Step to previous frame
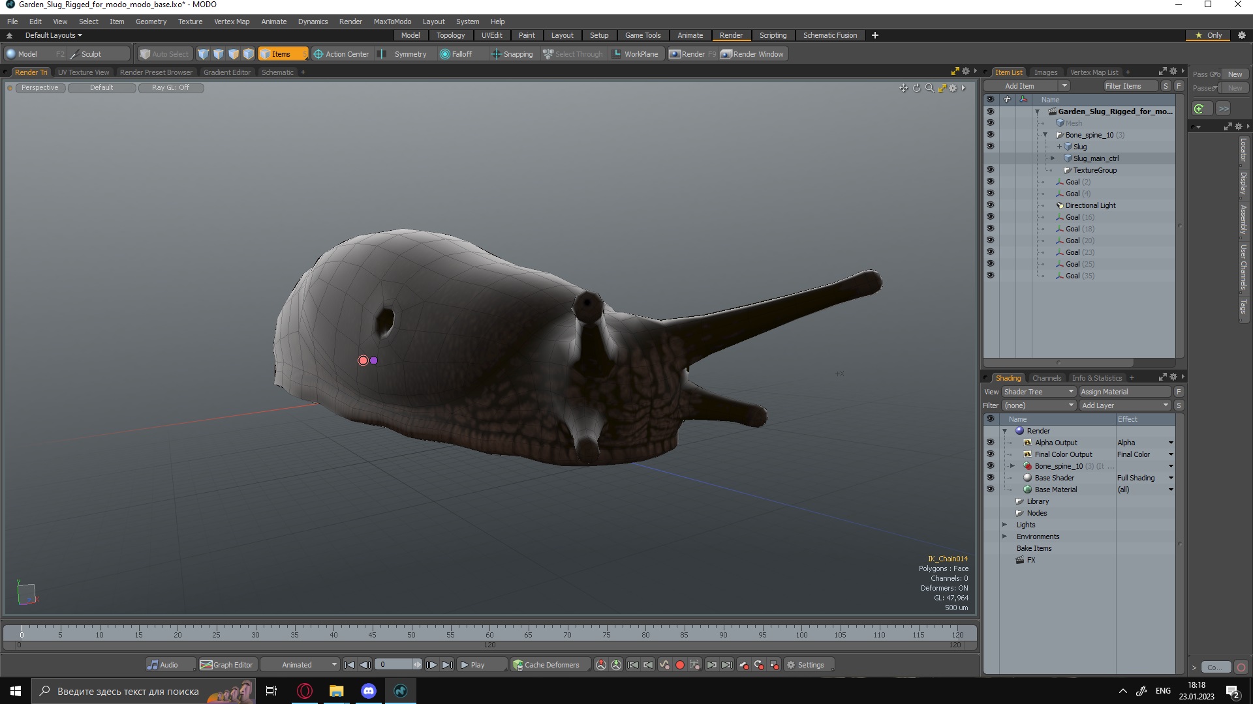Screen dimensions: 1253x704 tap(365, 665)
